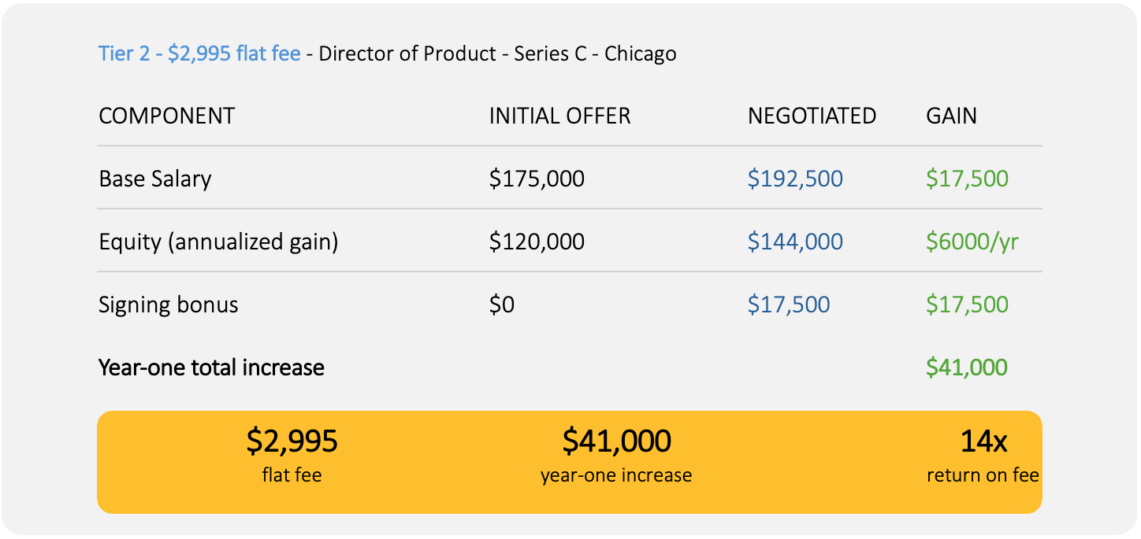
Task: Click the NEGOTIATED column header
Action: pyautogui.click(x=812, y=116)
